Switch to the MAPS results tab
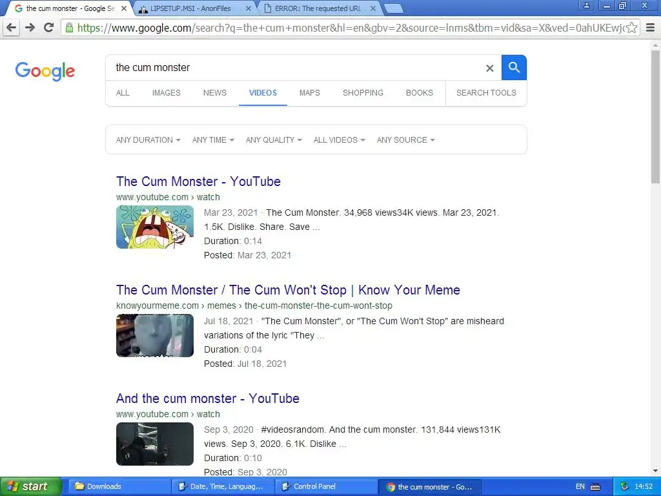The width and height of the screenshot is (661, 496). [x=309, y=93]
